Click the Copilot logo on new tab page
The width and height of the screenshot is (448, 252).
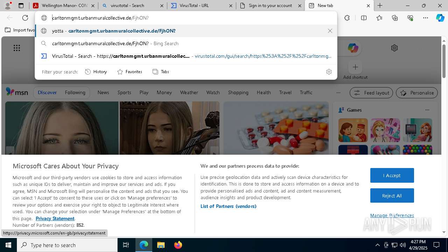click(353, 48)
